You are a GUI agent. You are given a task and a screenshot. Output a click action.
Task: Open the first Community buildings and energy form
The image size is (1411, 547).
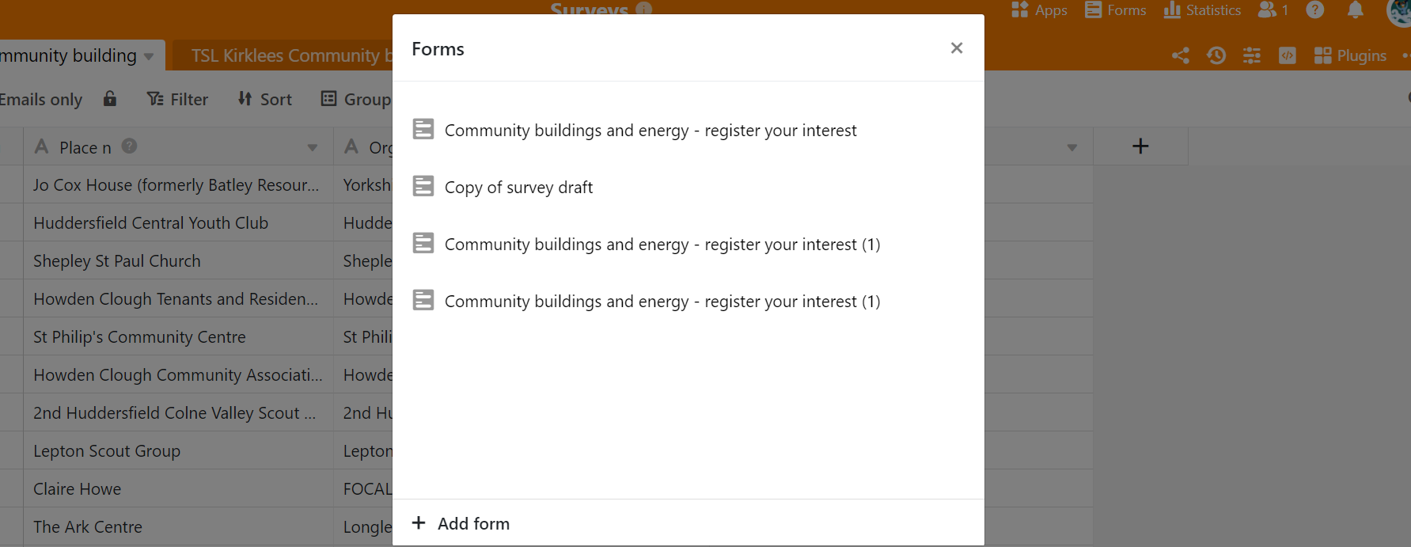[x=650, y=131]
